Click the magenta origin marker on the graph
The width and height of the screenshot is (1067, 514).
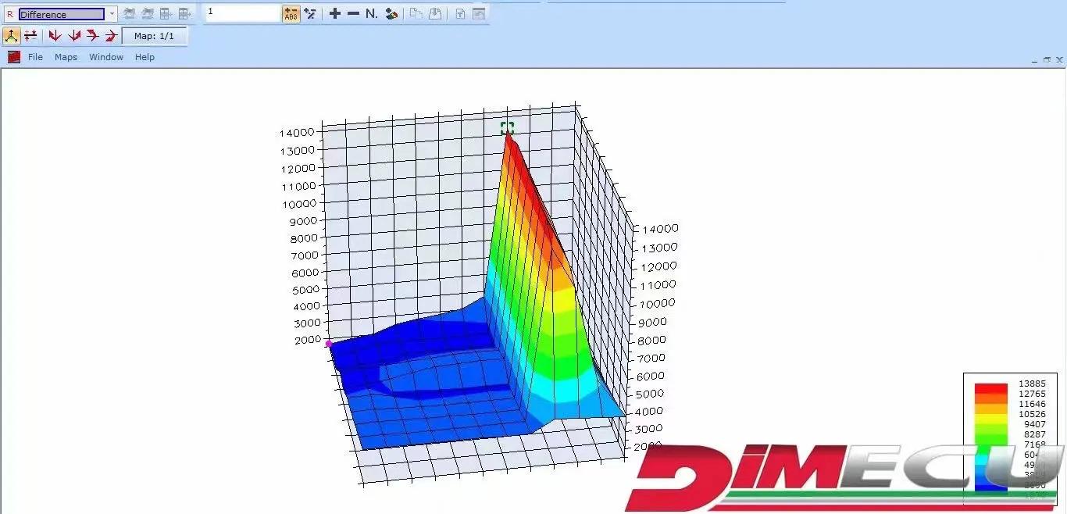click(329, 344)
